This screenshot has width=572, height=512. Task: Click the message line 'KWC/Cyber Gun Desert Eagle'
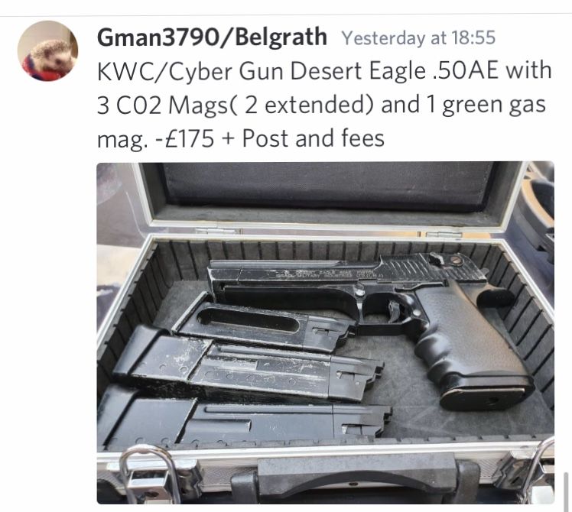(x=261, y=71)
